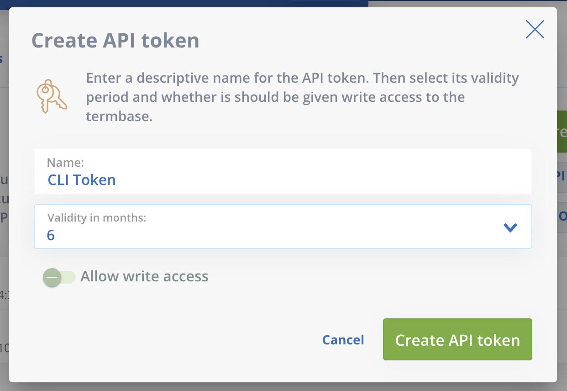This screenshot has width=567, height=391.
Task: Click the "Allow write access" label
Action: pyautogui.click(x=144, y=276)
